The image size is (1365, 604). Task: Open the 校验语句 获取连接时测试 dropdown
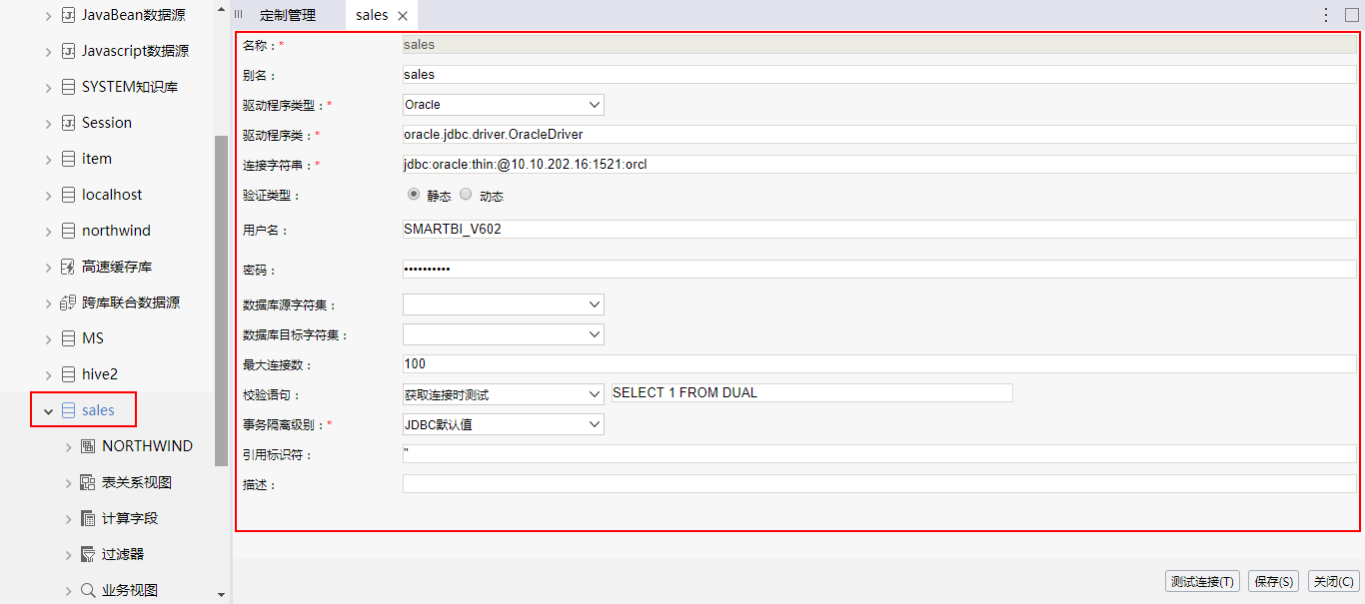click(503, 394)
